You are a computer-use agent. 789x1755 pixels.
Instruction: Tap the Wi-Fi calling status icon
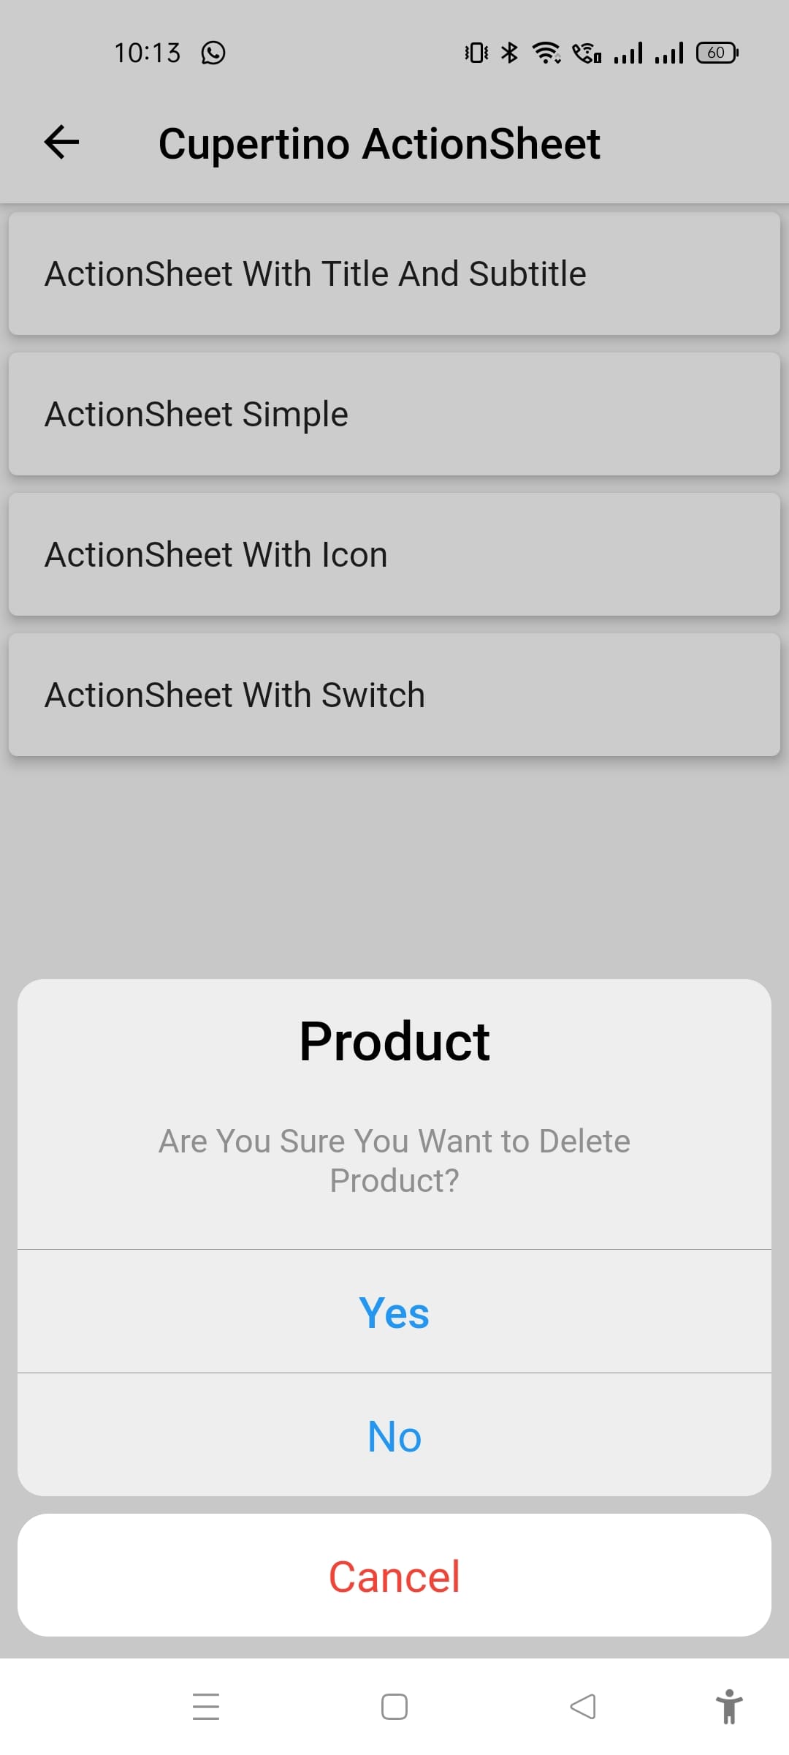(x=587, y=53)
